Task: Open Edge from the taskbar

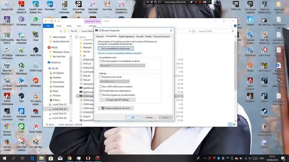Action: [x=32, y=158]
